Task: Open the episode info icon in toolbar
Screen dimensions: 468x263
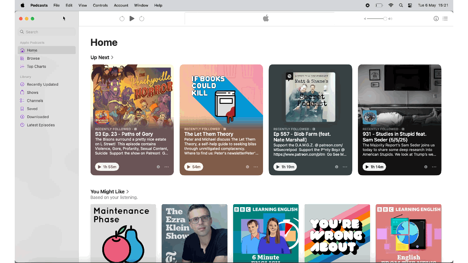Action: pyautogui.click(x=436, y=19)
